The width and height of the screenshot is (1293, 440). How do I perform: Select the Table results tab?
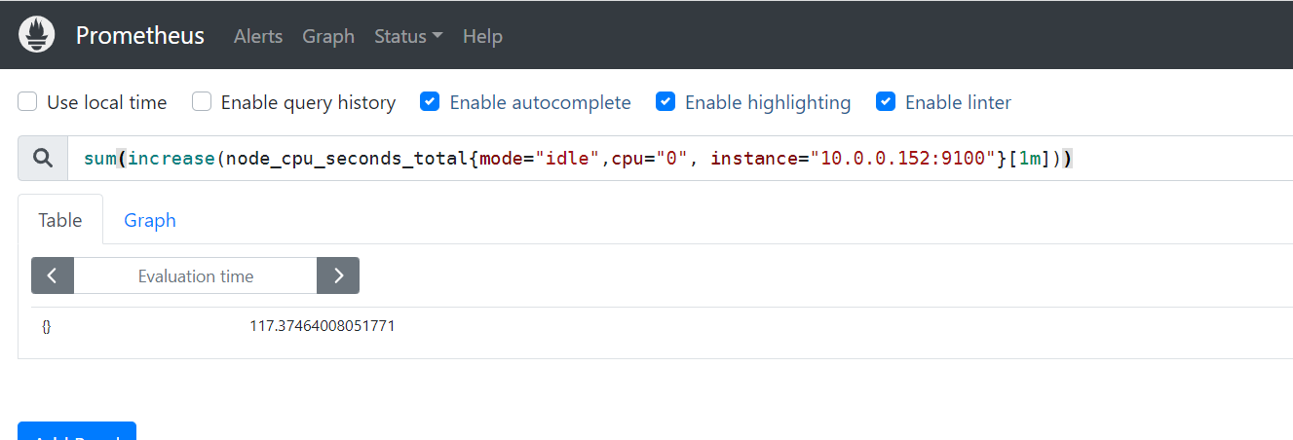pos(60,220)
